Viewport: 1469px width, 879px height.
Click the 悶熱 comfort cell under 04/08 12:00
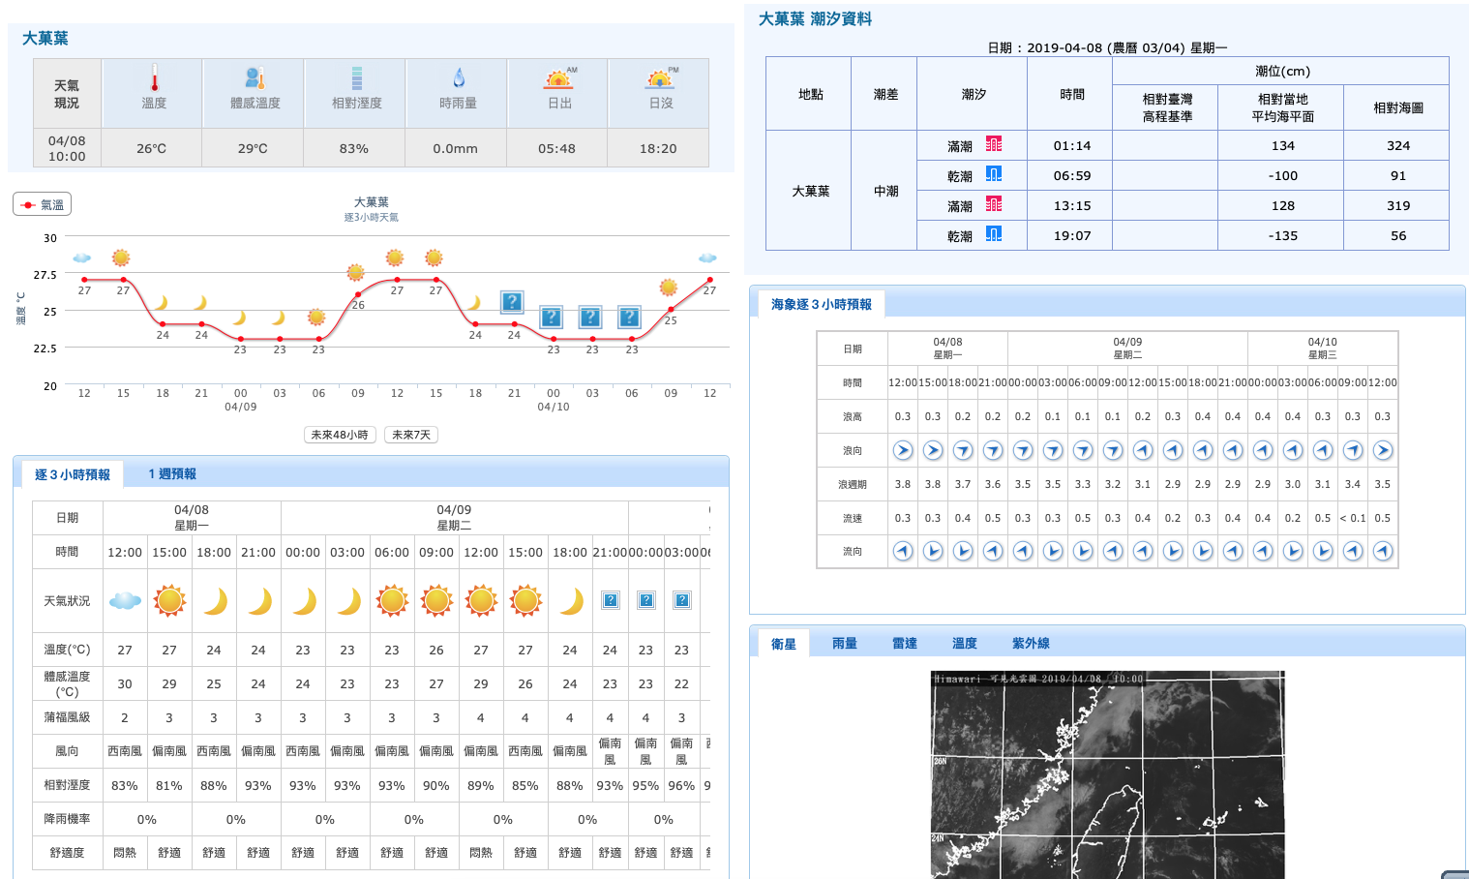[x=125, y=853]
